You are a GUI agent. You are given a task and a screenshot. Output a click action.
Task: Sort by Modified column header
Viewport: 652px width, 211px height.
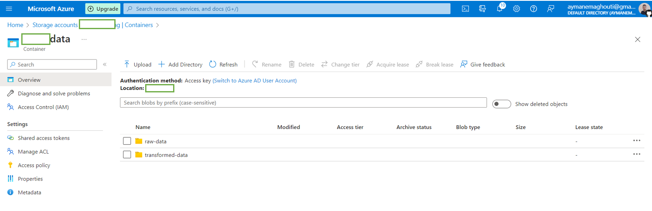(289, 127)
